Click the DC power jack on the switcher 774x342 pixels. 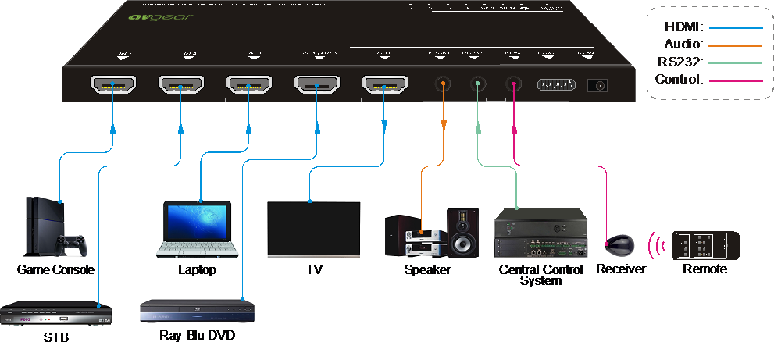pos(600,86)
